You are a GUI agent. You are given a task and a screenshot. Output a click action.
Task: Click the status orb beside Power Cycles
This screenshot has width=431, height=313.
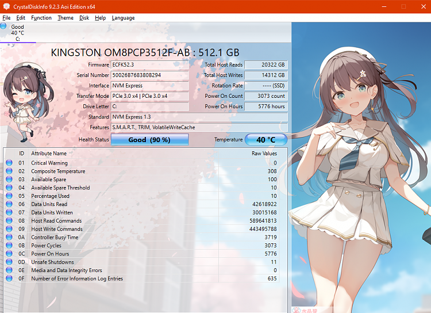click(9, 246)
